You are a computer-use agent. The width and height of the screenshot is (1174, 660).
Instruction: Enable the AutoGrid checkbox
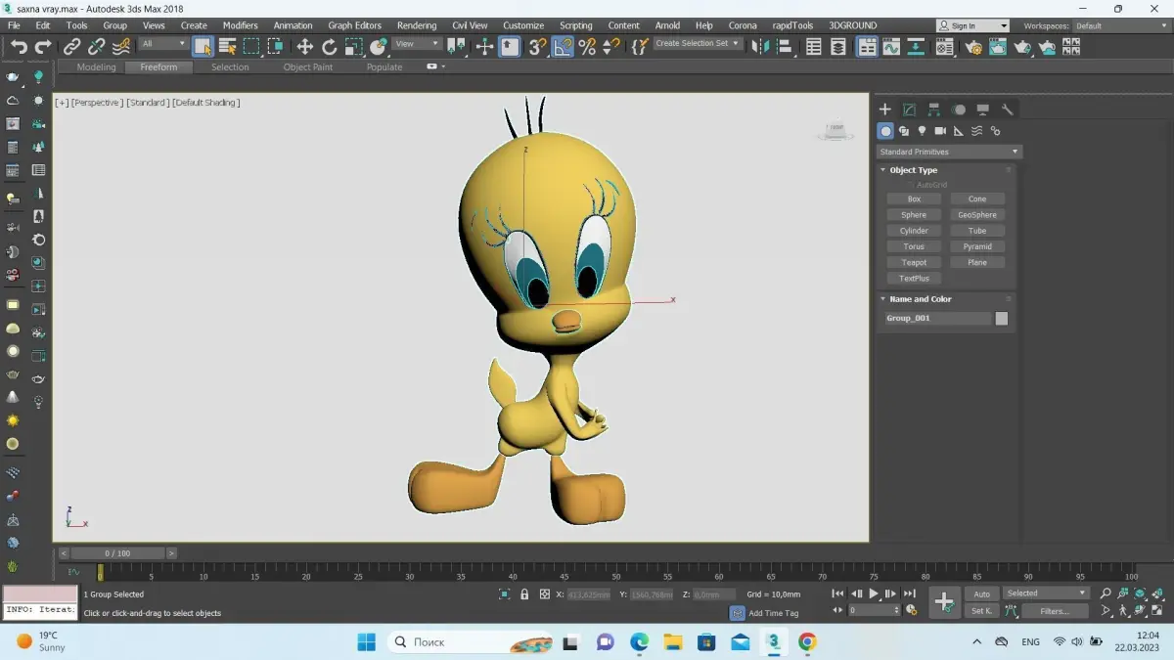pos(911,185)
